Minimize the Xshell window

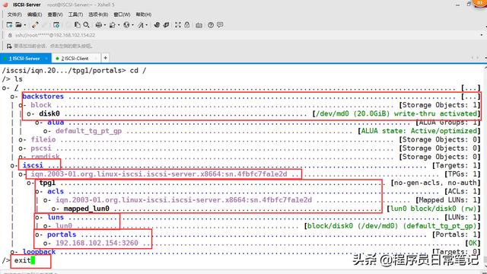point(458,5)
